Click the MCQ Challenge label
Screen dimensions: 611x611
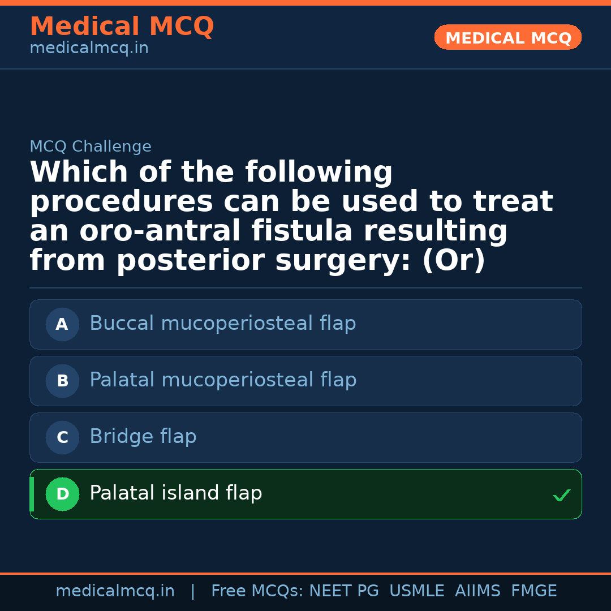click(x=91, y=146)
